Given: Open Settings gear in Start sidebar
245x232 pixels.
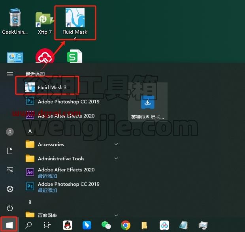Looking at the screenshot, I should tap(10, 189).
